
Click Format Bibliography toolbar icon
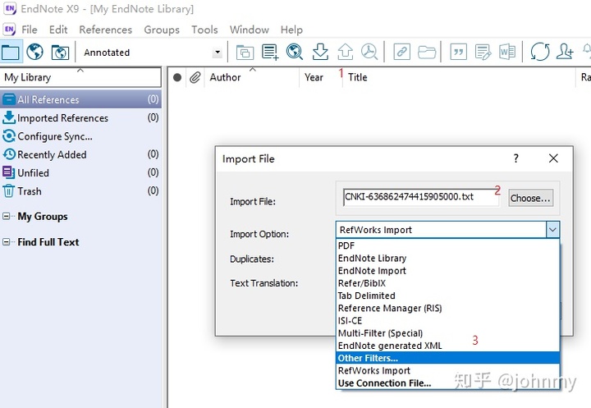pos(483,53)
